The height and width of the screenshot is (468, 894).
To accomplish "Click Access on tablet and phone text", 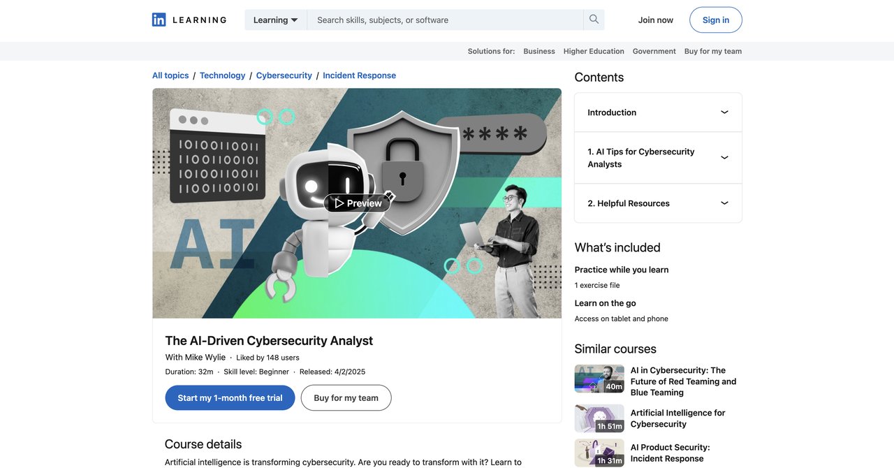I will pyautogui.click(x=622, y=319).
